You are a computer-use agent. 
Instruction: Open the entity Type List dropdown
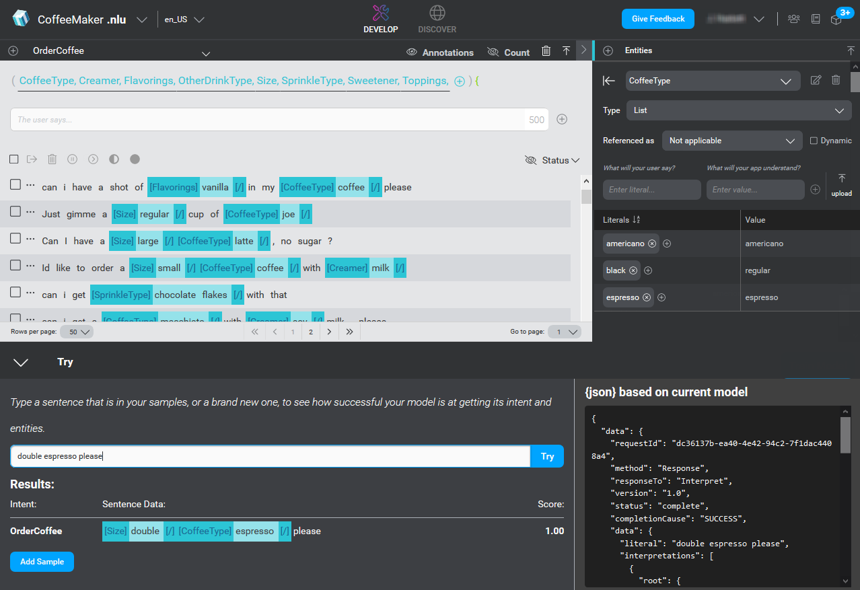coord(738,110)
